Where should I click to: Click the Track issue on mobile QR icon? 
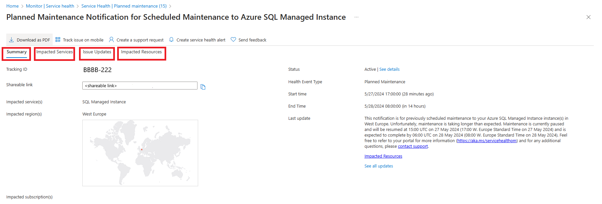click(x=58, y=39)
